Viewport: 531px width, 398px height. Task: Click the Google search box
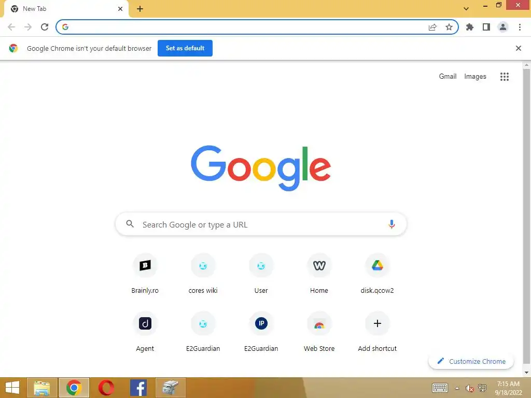[261, 224]
